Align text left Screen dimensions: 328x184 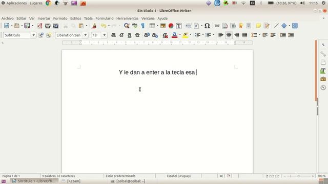click(221, 35)
